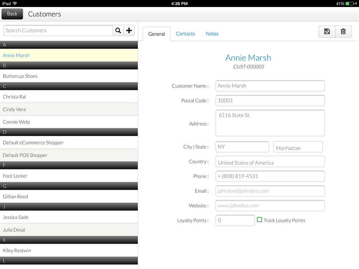
Task: Click Annie Marsh name heading link
Action: [248, 58]
